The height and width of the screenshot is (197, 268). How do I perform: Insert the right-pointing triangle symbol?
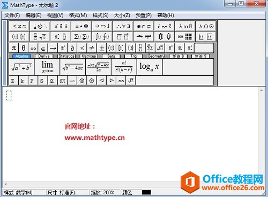[111, 81]
